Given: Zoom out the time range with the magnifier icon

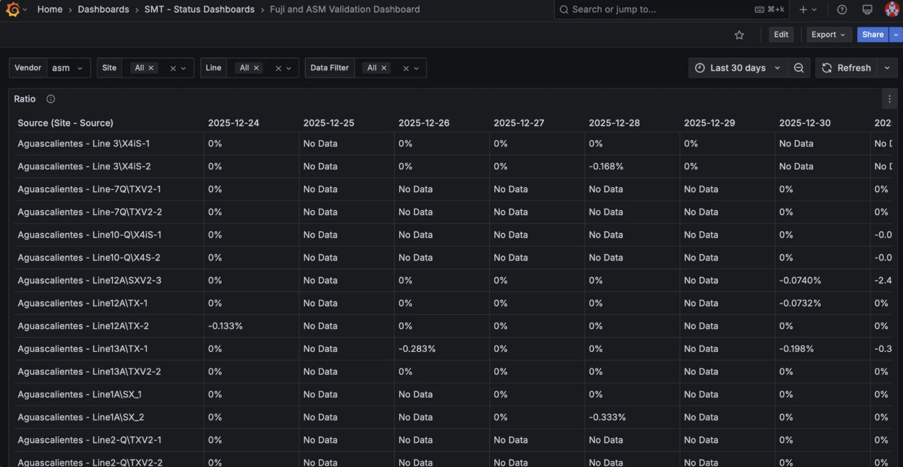Looking at the screenshot, I should coord(799,67).
